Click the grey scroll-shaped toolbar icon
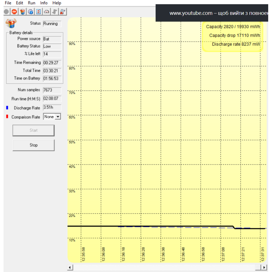Image resolution: width=272 pixels, height=272 pixels. coord(55,12)
